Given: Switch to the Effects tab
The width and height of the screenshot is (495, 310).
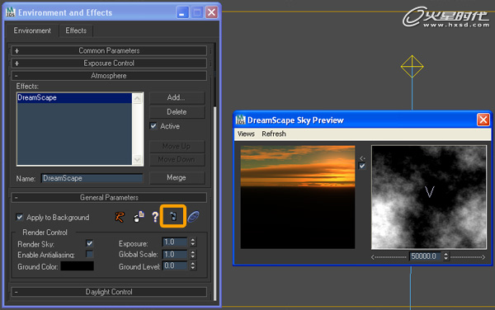Looking at the screenshot, I should 76,31.
